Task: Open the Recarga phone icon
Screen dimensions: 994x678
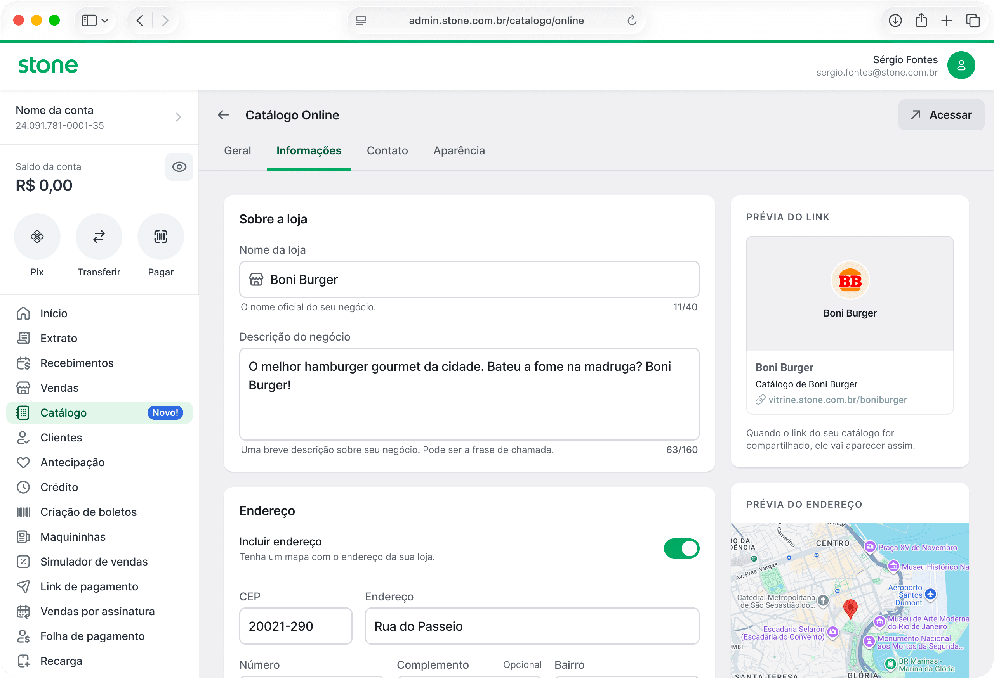Action: pyautogui.click(x=23, y=661)
